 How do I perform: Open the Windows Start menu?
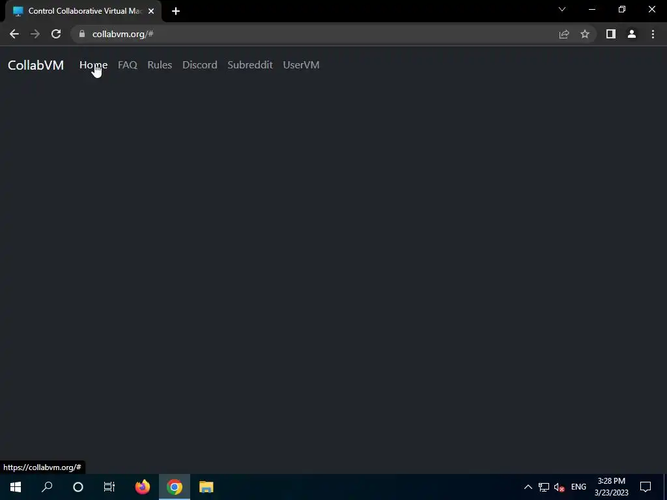(x=16, y=487)
